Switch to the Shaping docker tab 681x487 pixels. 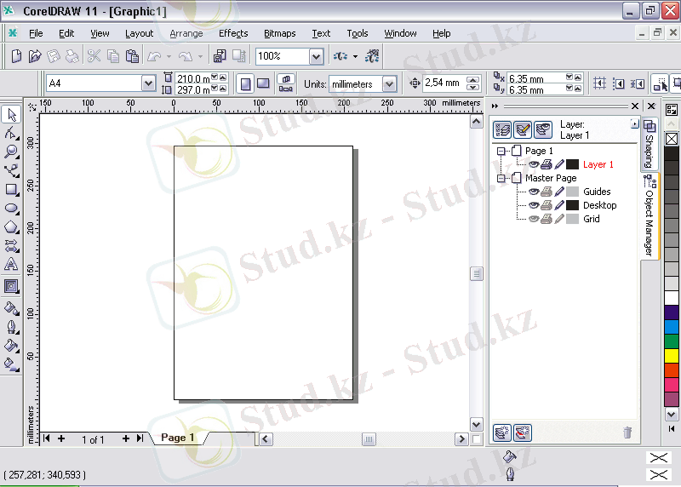[x=650, y=142]
